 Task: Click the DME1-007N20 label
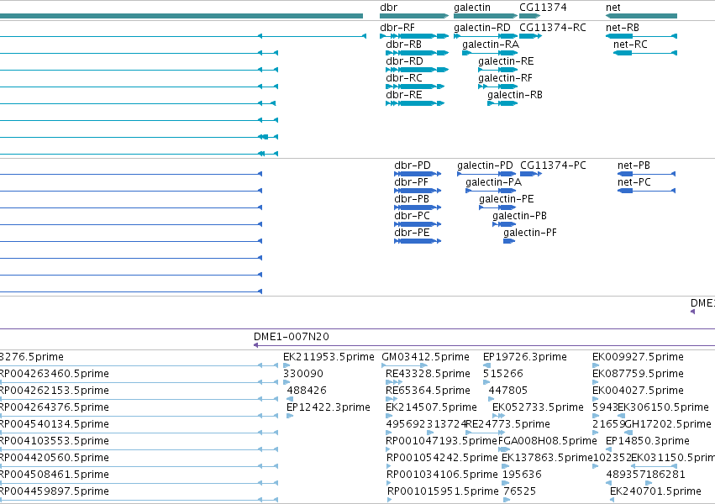pos(292,337)
